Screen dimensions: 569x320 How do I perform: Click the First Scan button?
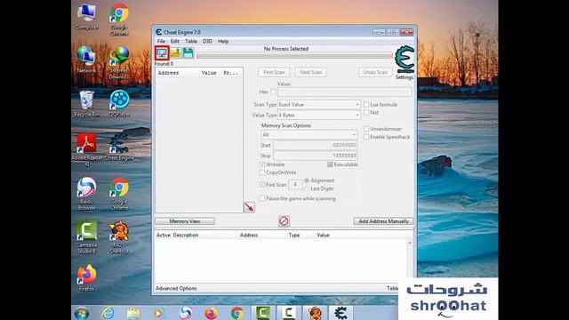[x=274, y=72]
